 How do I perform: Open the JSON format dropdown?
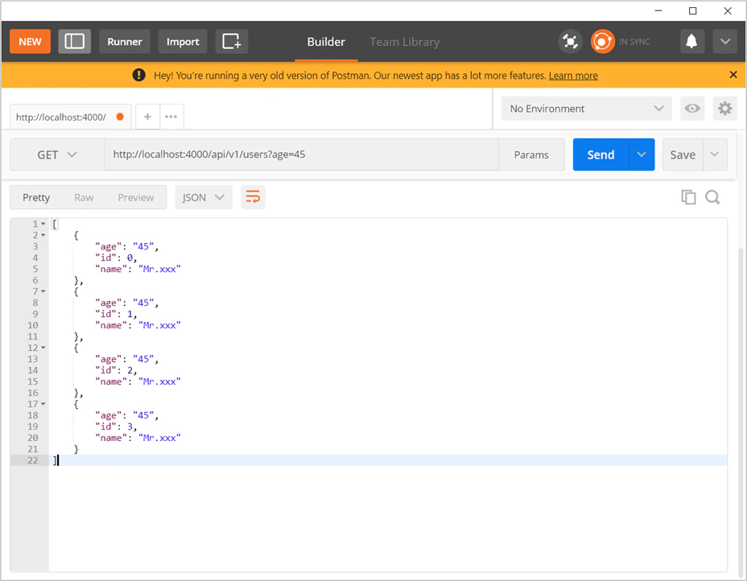(204, 197)
